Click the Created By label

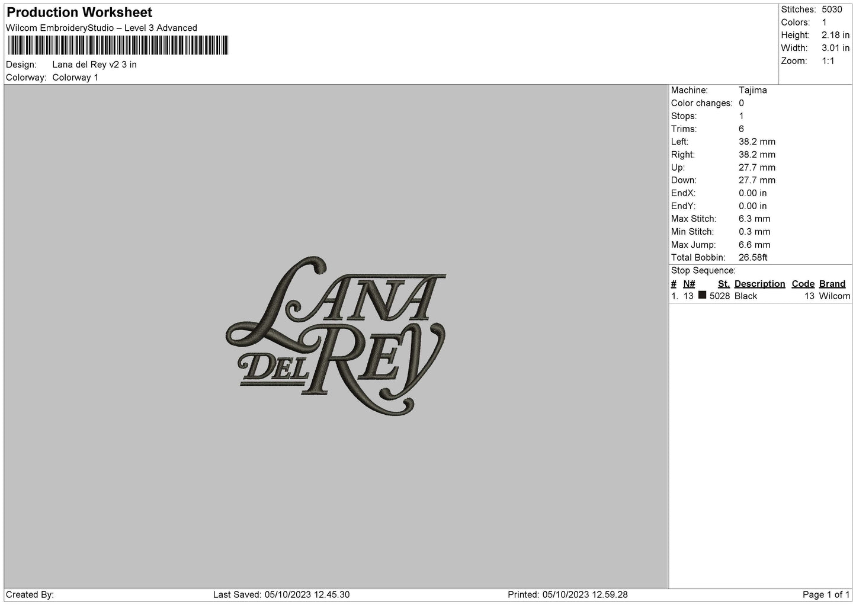pos(30,594)
